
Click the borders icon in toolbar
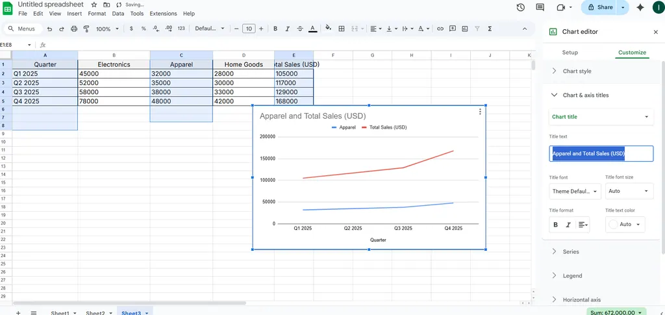click(342, 29)
